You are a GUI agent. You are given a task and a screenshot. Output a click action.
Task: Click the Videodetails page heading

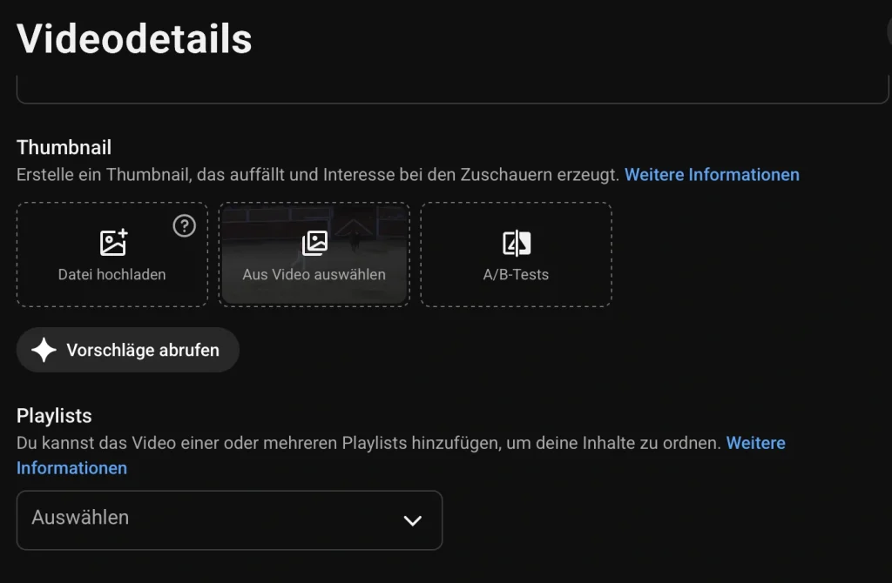coord(134,38)
